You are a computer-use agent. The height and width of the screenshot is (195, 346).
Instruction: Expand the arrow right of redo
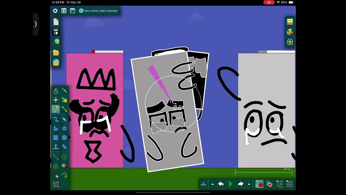(x=249, y=184)
